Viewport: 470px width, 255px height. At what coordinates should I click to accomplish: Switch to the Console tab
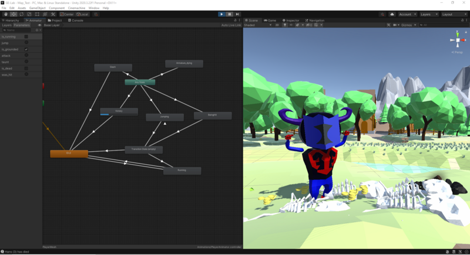(76, 21)
